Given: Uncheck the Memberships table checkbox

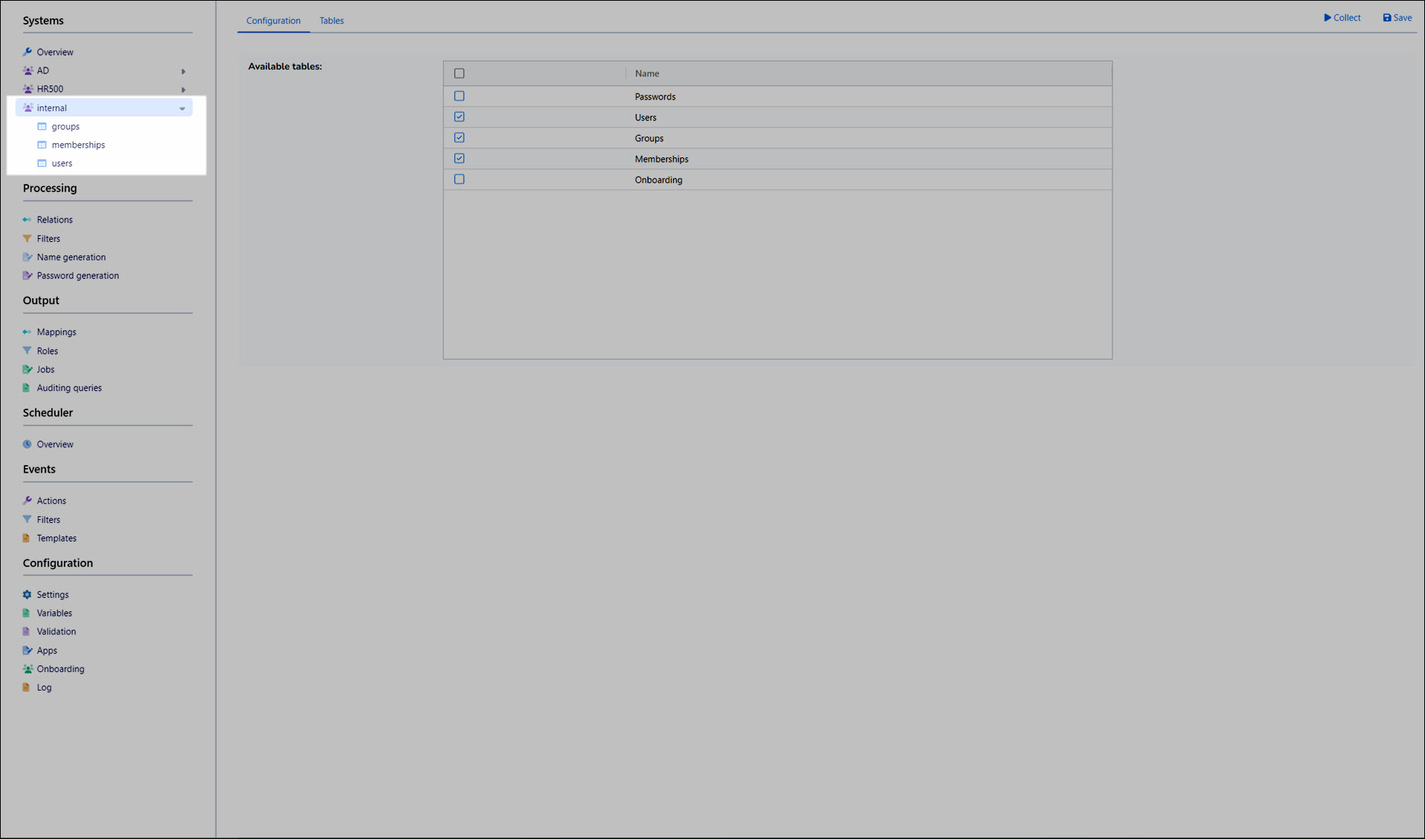Looking at the screenshot, I should coord(459,159).
